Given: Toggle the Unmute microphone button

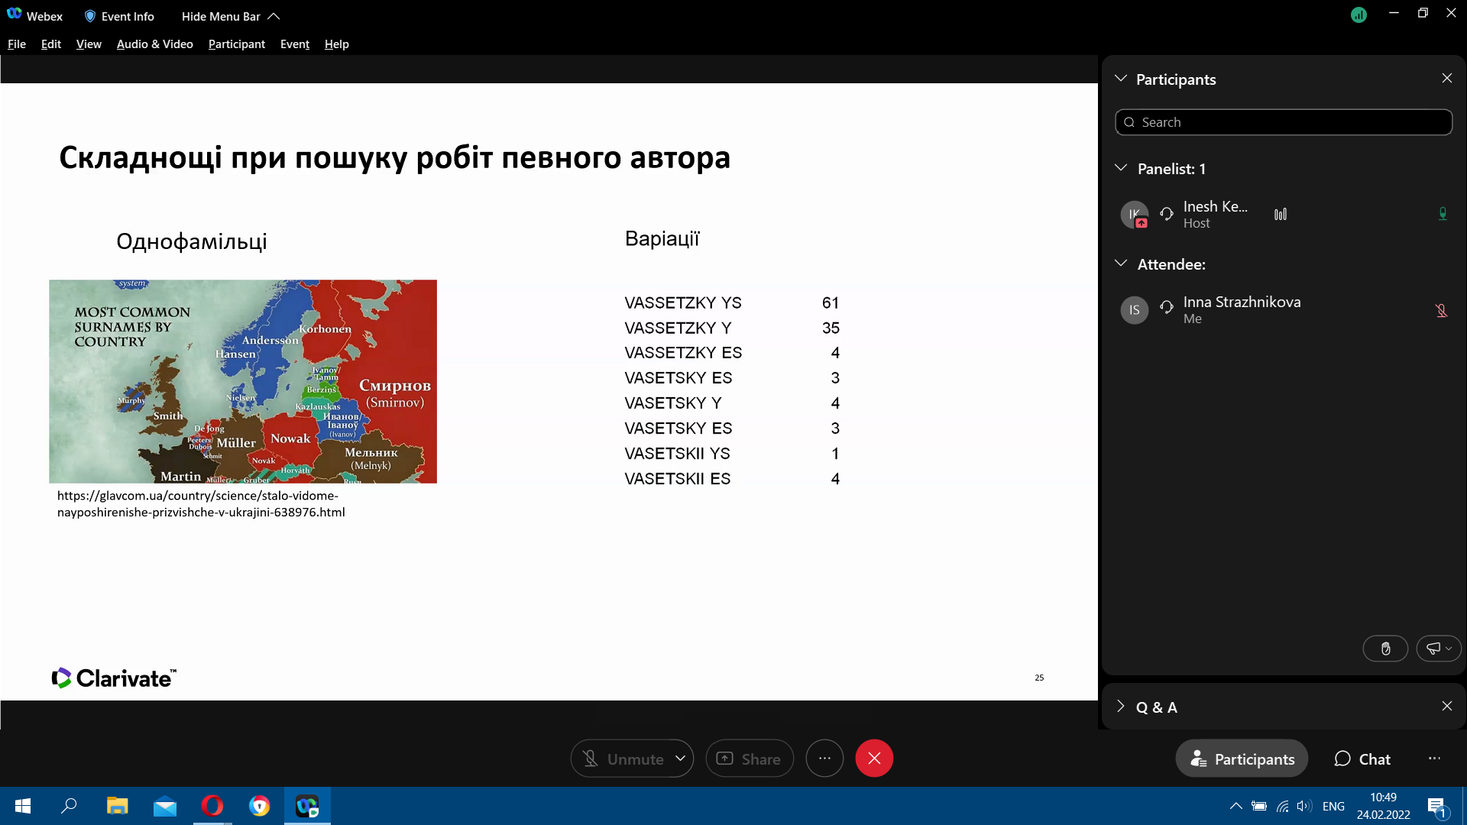Looking at the screenshot, I should pyautogui.click(x=621, y=759).
